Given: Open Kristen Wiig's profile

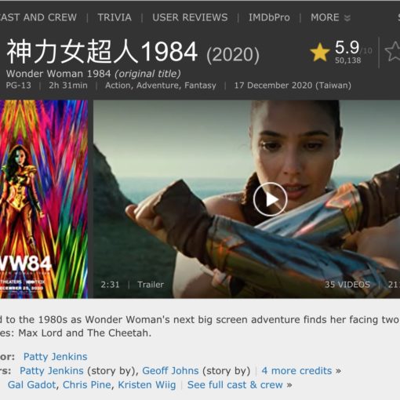Looking at the screenshot, I should pos(147,385).
